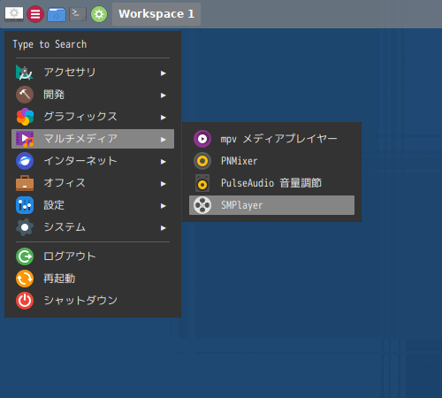442x398 pixels.
Task: Click the red シャットダウン power icon
Action: pyautogui.click(x=25, y=301)
